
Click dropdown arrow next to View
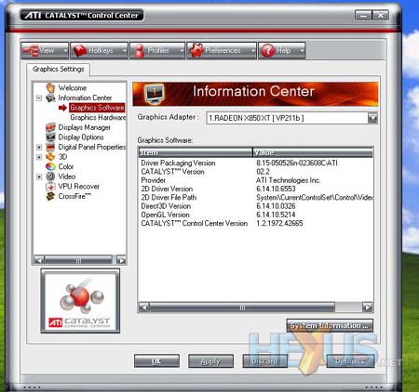65,50
